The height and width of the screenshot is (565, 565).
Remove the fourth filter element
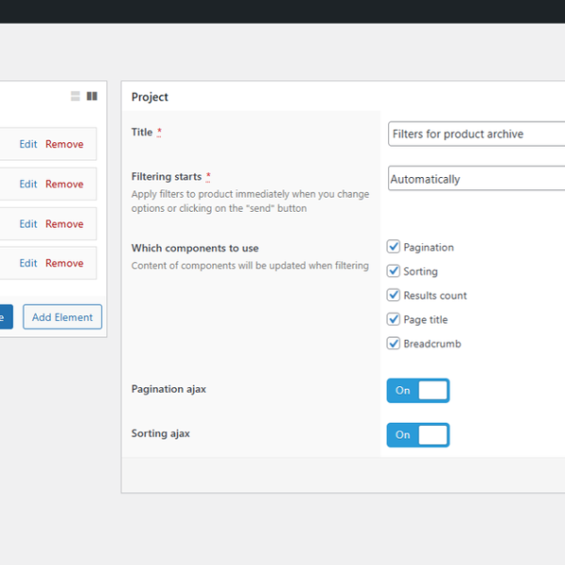(x=64, y=264)
